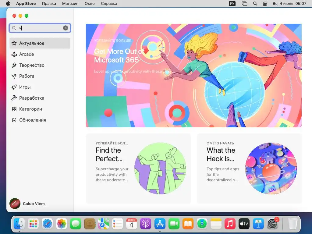312x234 pixels.
Task: Open Maps from the Dock
Action: click(x=104, y=224)
